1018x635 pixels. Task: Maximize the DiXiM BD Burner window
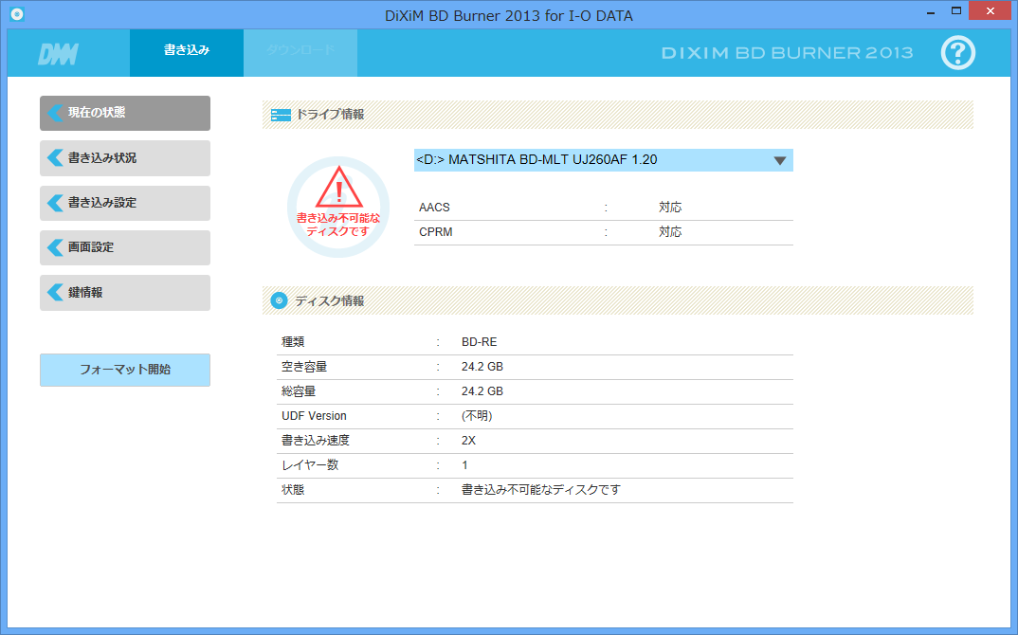tap(955, 11)
